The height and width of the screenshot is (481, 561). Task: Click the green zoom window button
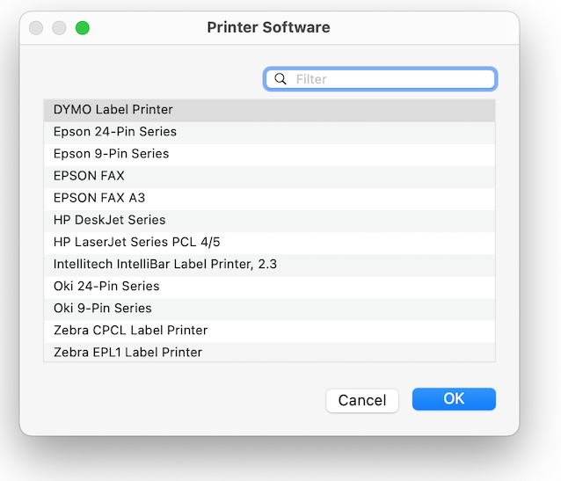tap(83, 28)
